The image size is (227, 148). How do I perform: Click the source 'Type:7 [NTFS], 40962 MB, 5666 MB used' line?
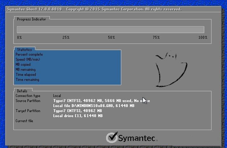(x=102, y=101)
